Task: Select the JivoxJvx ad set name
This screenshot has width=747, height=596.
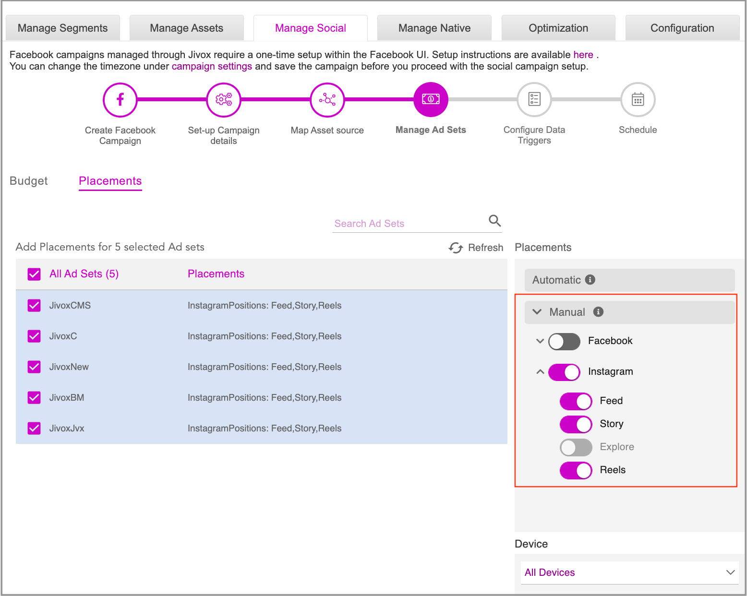Action: coord(67,429)
